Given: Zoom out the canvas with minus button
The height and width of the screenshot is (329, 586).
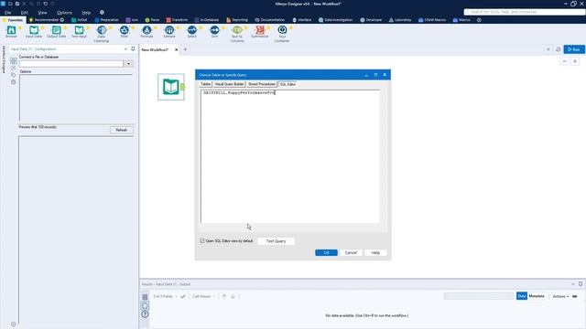Looking at the screenshot, I should coord(564,61).
